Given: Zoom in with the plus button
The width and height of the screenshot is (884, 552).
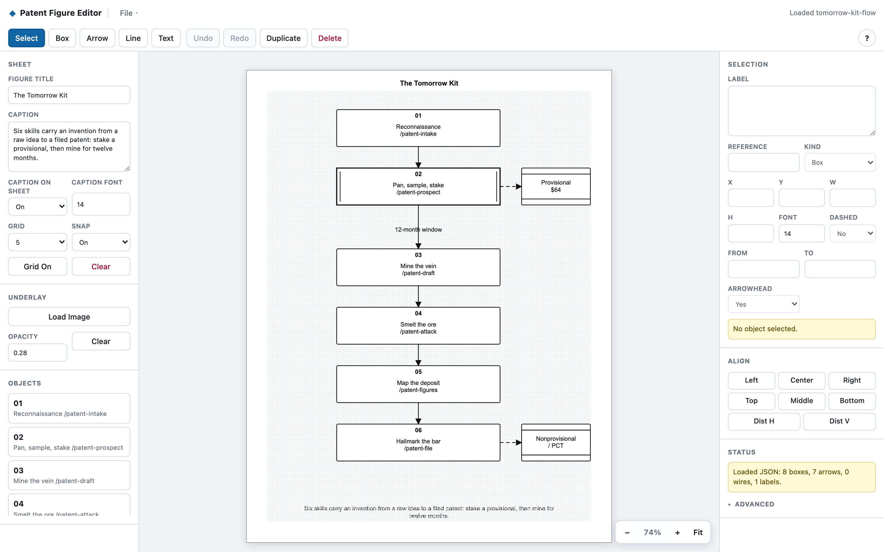Looking at the screenshot, I should 677,532.
